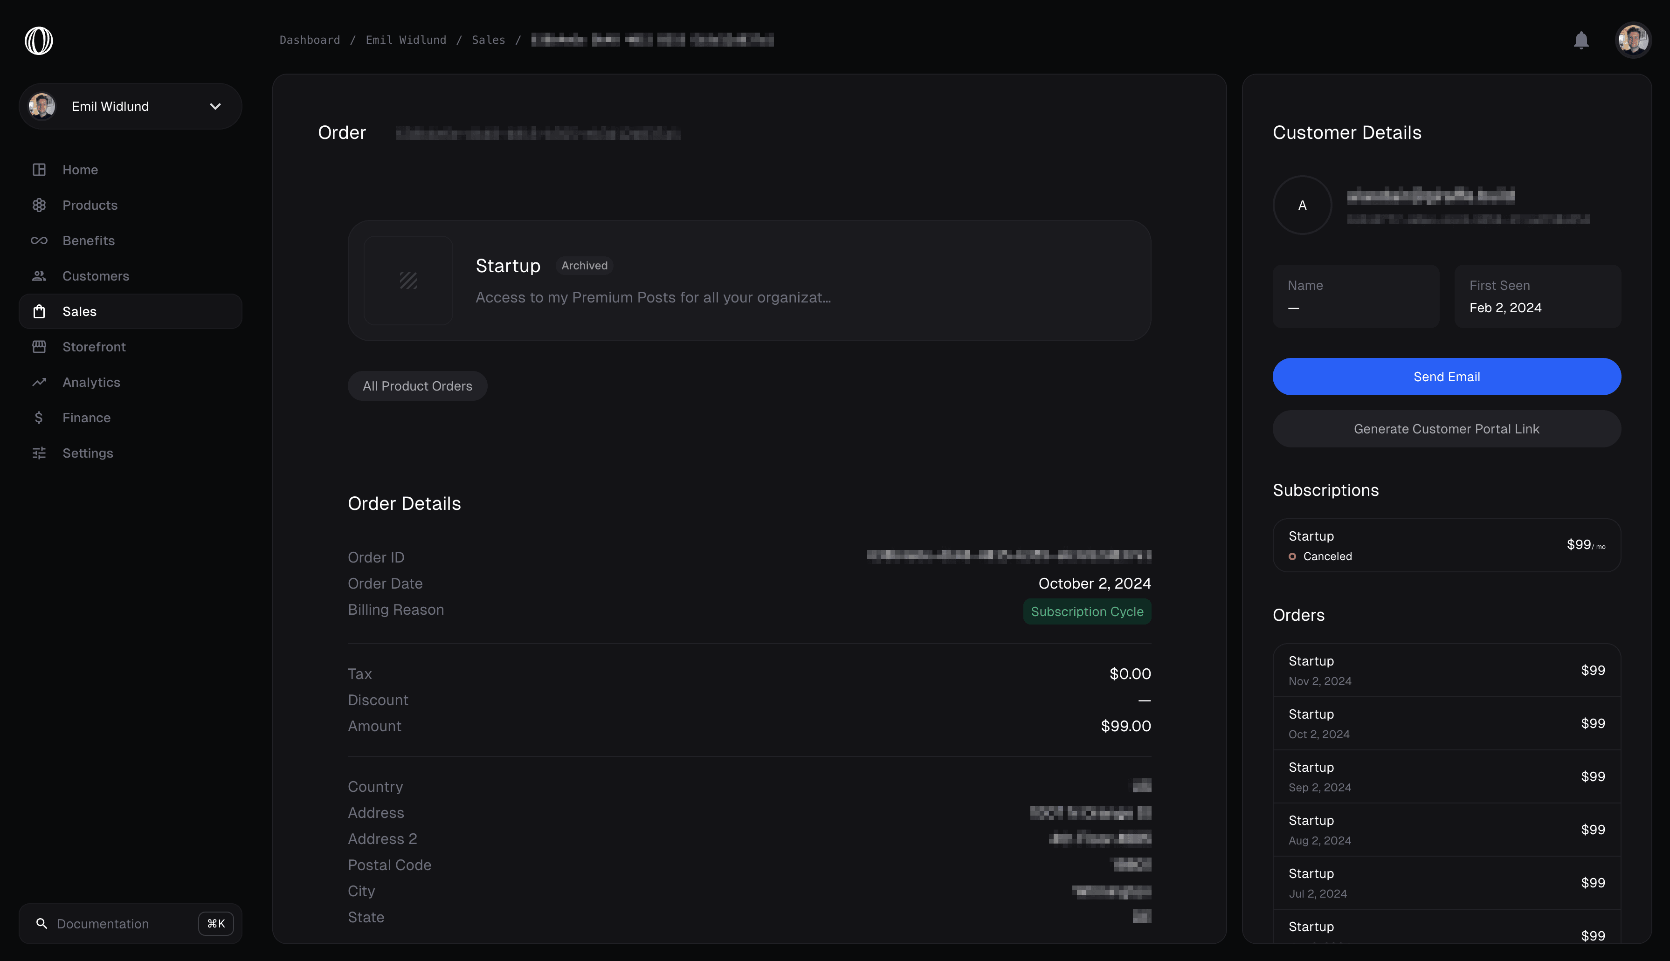Image resolution: width=1670 pixels, height=961 pixels.
Task: Click the Analytics trend icon
Action: click(39, 382)
